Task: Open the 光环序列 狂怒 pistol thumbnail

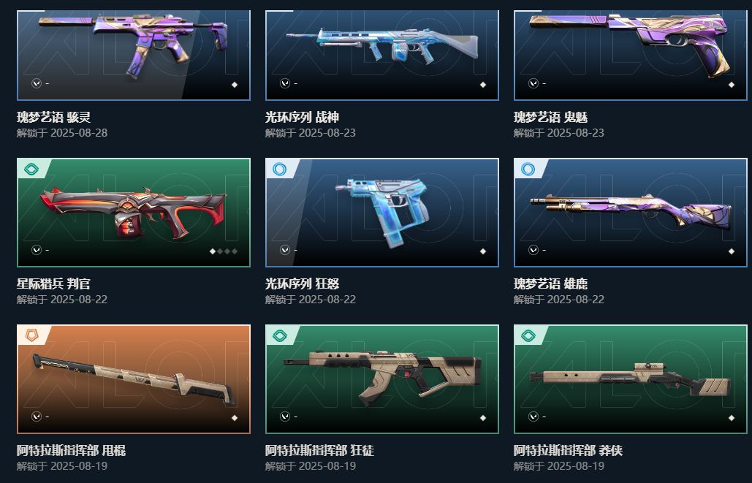Action: click(381, 213)
